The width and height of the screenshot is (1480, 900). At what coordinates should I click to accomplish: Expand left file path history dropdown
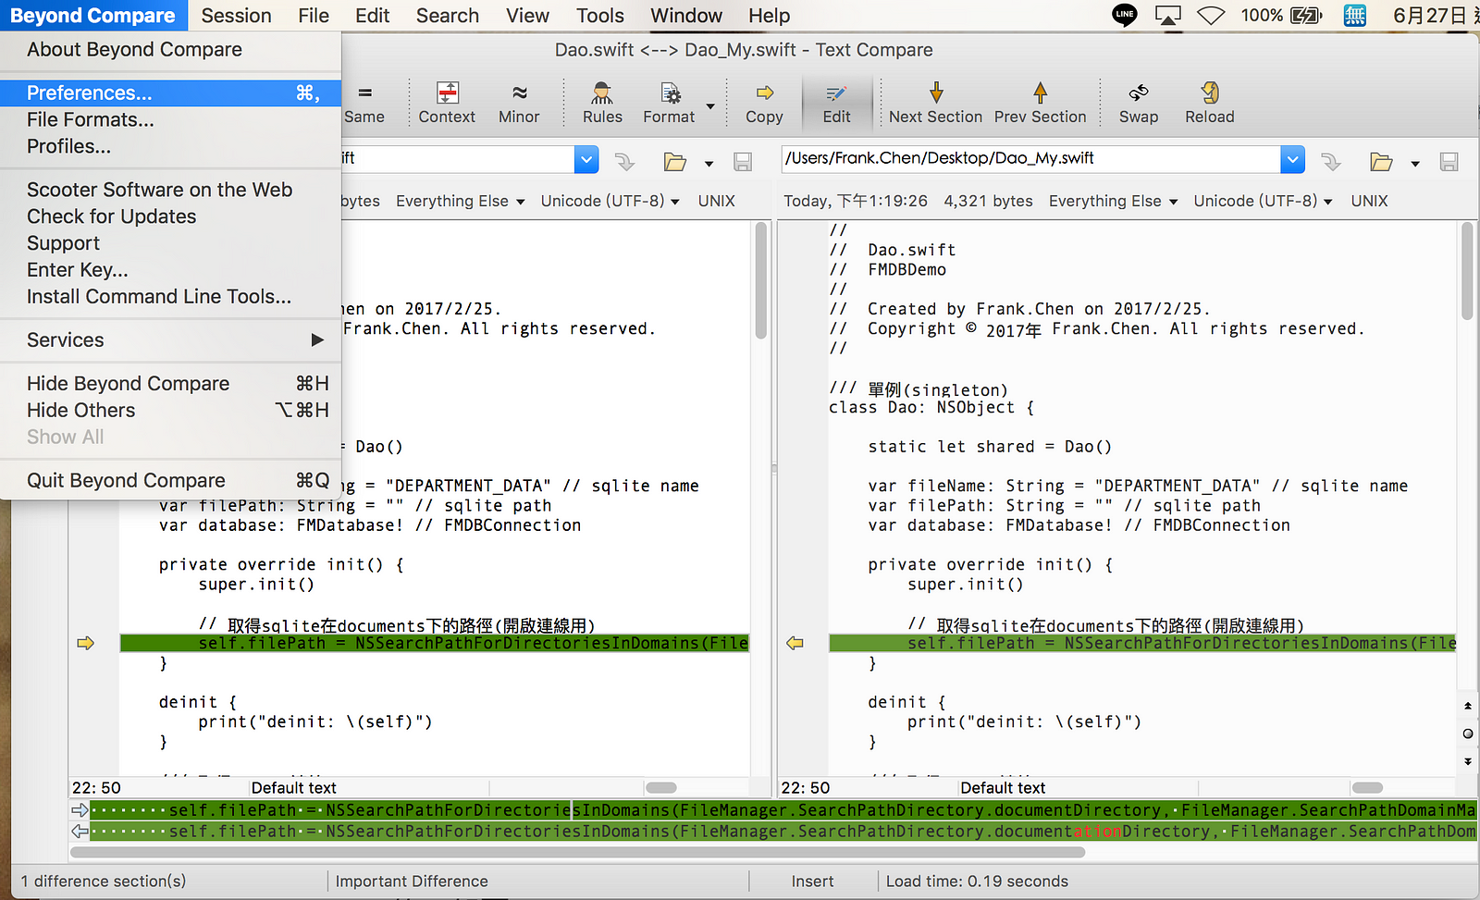[x=586, y=159]
